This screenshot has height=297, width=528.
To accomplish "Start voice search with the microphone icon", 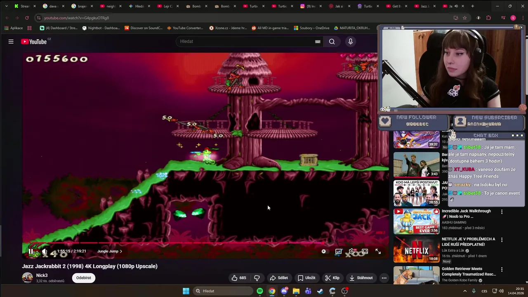I will (x=351, y=41).
